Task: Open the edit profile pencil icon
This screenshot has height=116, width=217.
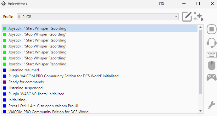Action: click(187, 17)
